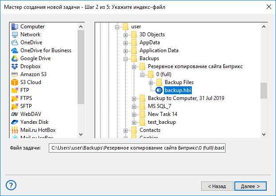
Task: Expand the MS SQL_7 folder
Action: (x=134, y=107)
